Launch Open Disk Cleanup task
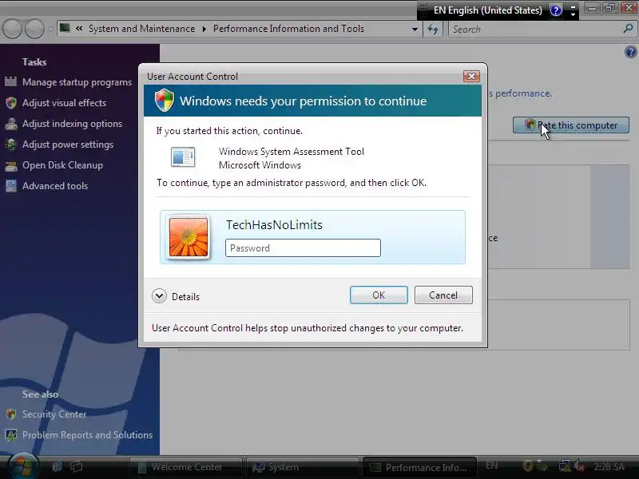Viewport: 639px width, 479px height. point(62,165)
